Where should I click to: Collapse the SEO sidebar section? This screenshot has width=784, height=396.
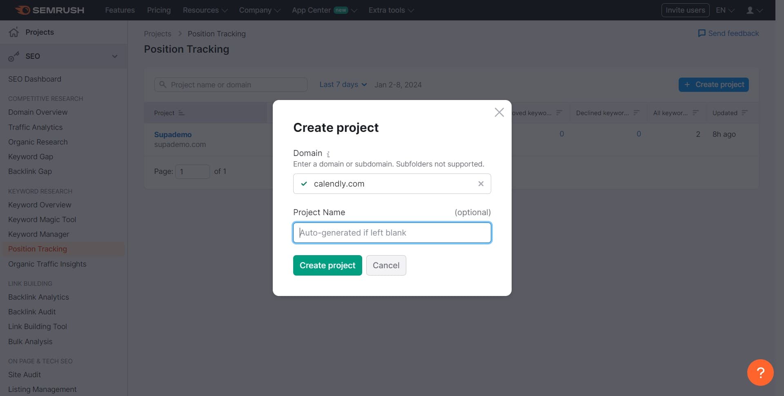pyautogui.click(x=115, y=56)
